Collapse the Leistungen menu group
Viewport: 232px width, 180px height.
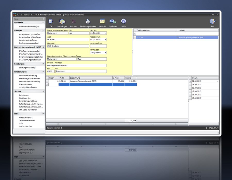pyautogui.click(x=43, y=64)
